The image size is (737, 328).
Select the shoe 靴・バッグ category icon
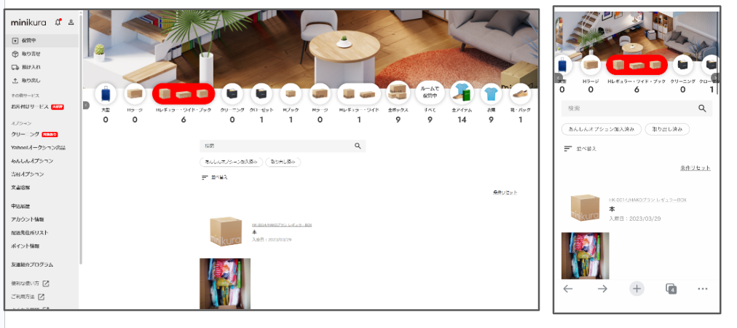(520, 94)
